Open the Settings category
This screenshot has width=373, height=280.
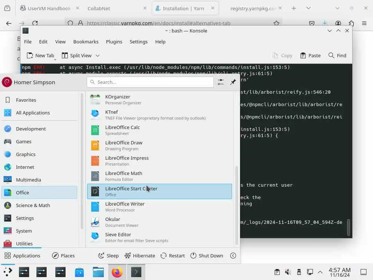(x=39, y=218)
